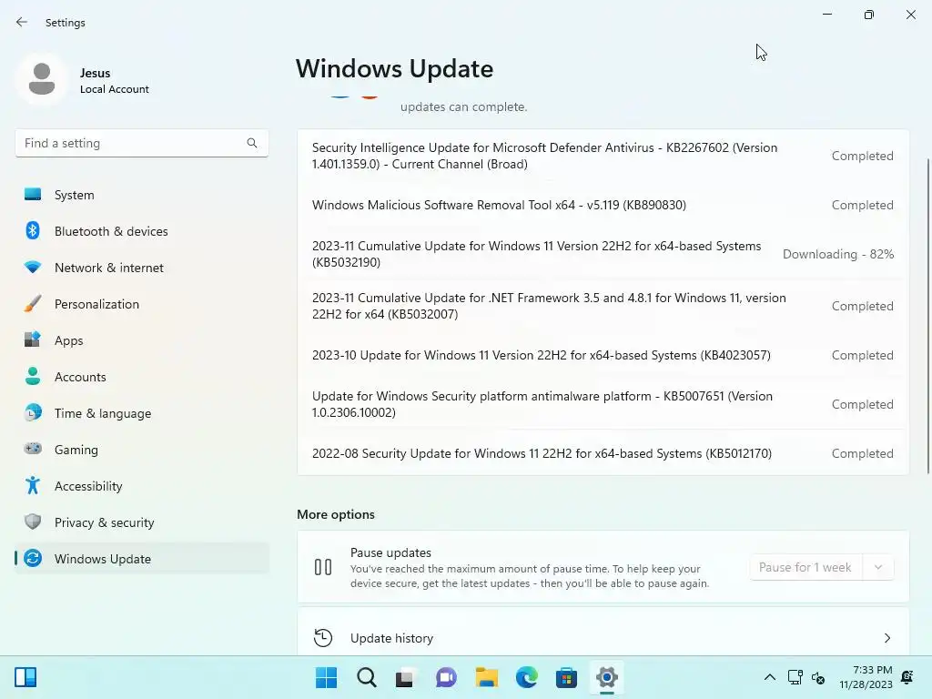Click the Privacy & security shield icon
The height and width of the screenshot is (699, 932).
33,522
